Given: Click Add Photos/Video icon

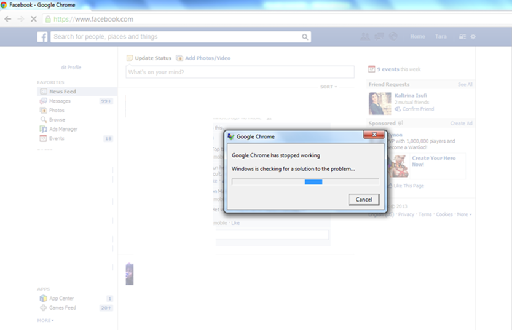Looking at the screenshot, I should 179,58.
